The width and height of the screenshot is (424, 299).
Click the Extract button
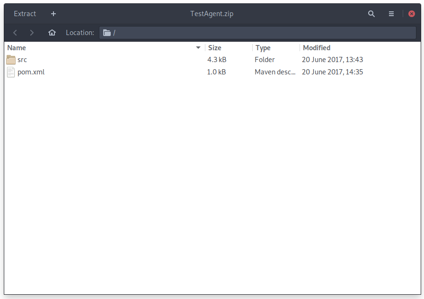click(25, 14)
